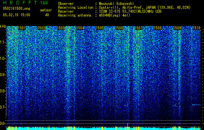The width and height of the screenshot is (204, 130).
Task: Click the vertical meteor echo at 1509
Action: (179, 74)
